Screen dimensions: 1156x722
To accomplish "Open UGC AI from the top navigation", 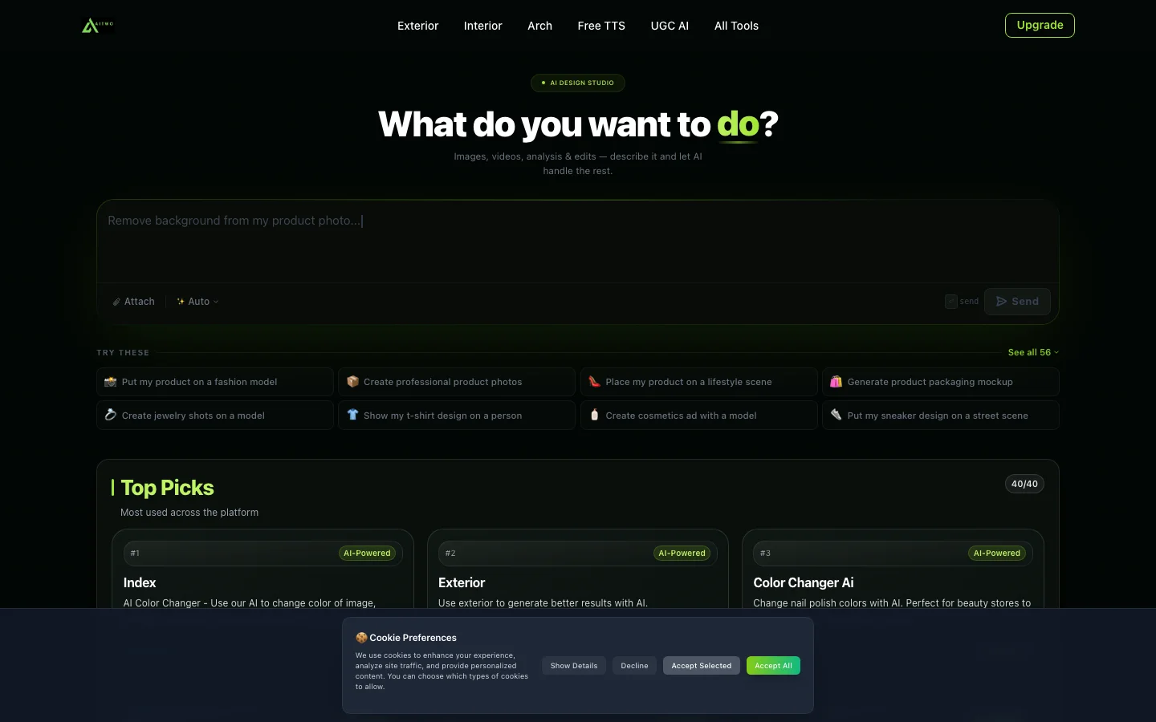I will 670,26.
